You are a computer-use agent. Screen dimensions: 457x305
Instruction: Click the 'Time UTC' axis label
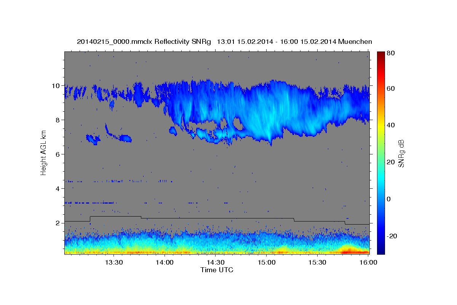217,270
